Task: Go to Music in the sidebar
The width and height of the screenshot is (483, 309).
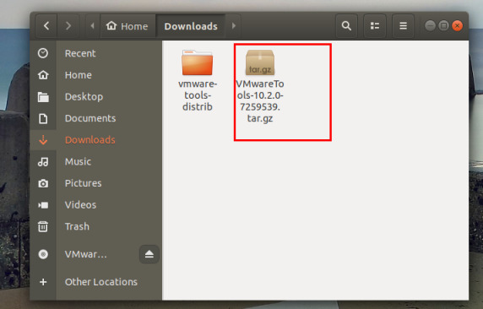Action: (78, 162)
